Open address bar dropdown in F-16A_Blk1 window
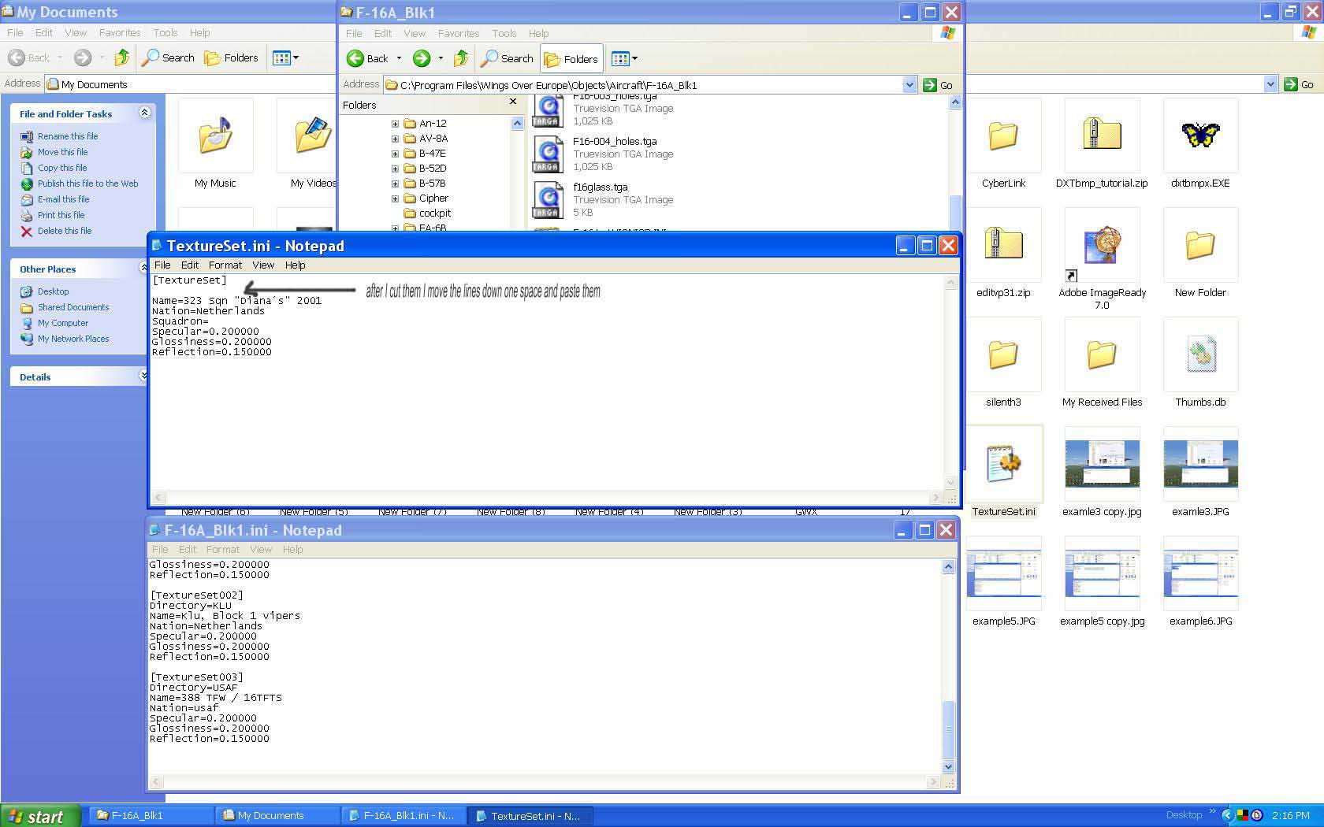Screen dimensions: 1324x827 pyautogui.click(x=909, y=85)
